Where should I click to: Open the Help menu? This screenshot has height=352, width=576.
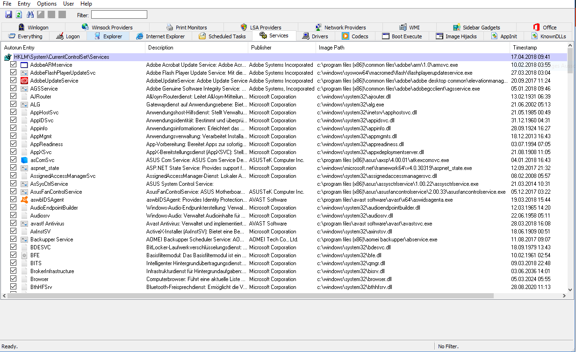click(x=86, y=4)
